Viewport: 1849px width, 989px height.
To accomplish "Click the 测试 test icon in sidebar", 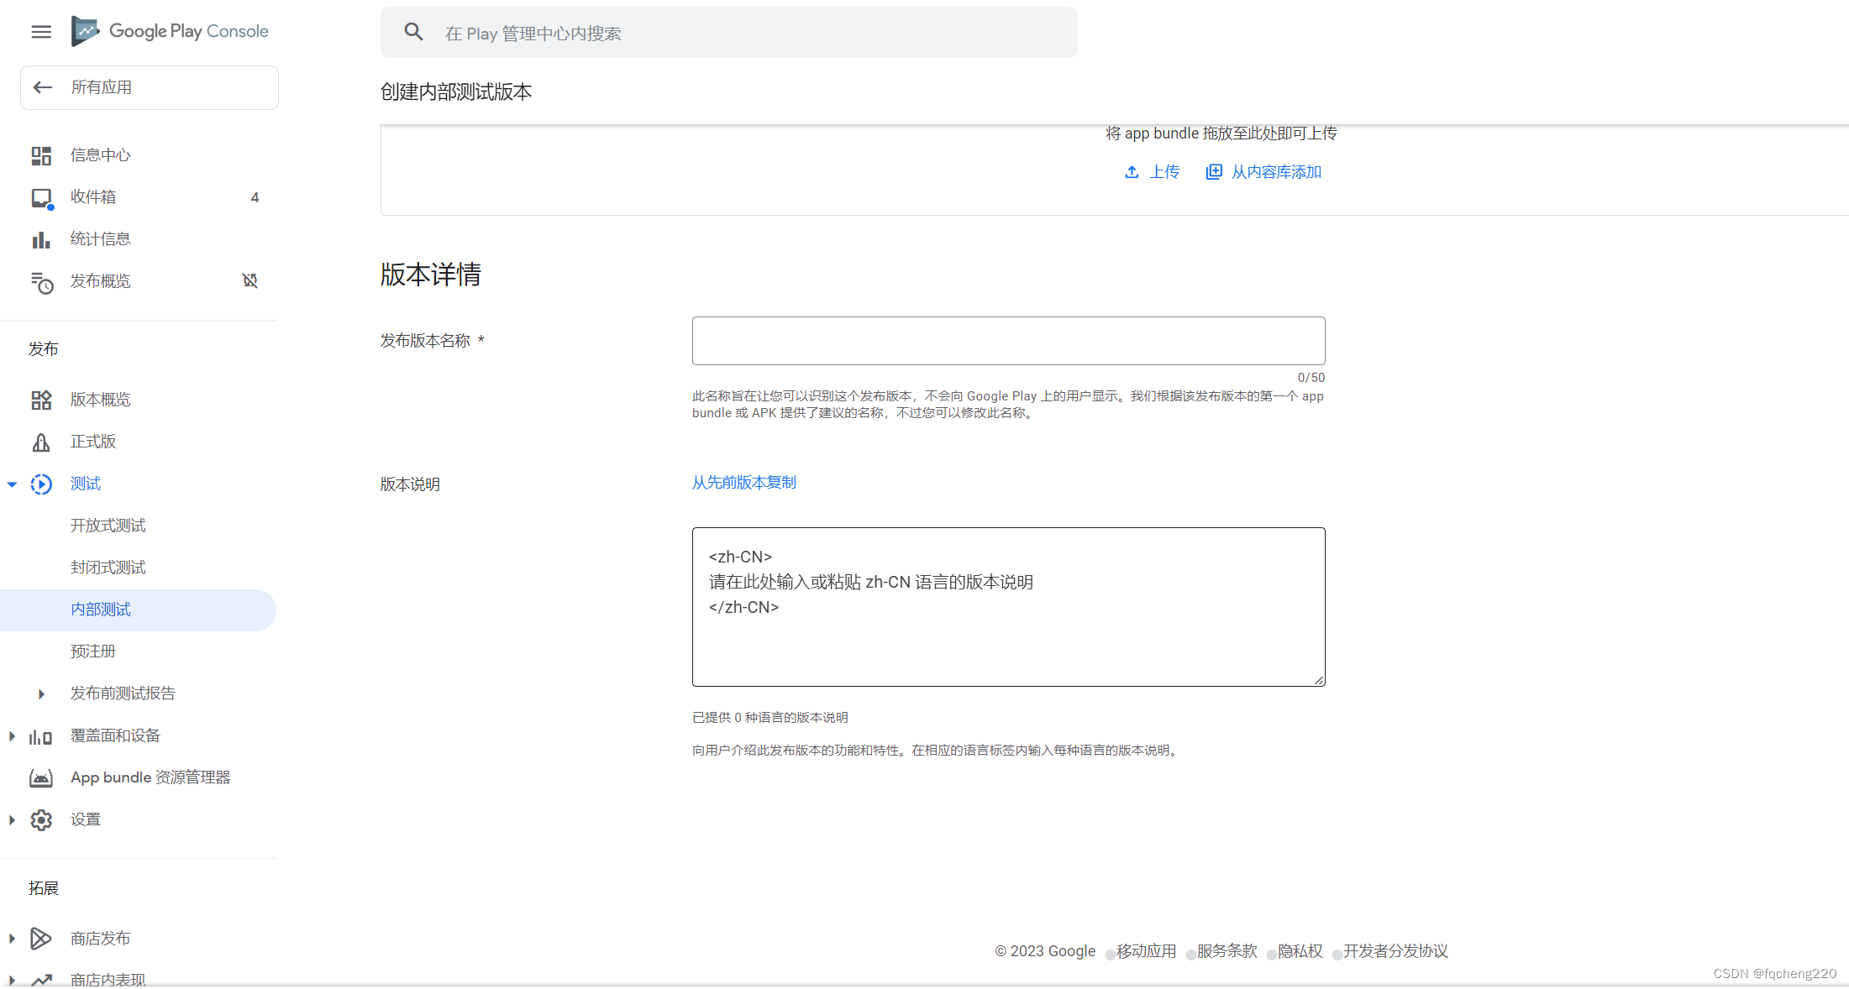I will (41, 483).
